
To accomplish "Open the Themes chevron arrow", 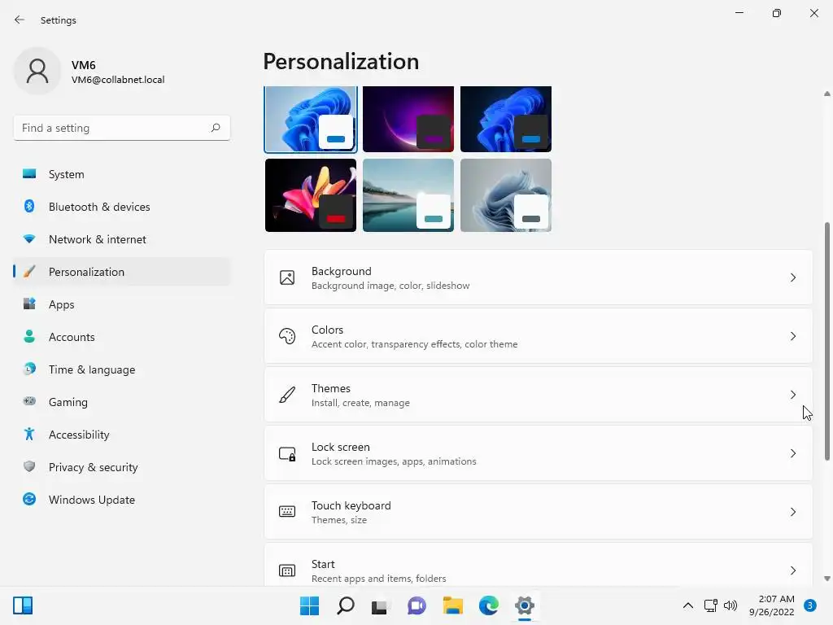I will pos(792,395).
